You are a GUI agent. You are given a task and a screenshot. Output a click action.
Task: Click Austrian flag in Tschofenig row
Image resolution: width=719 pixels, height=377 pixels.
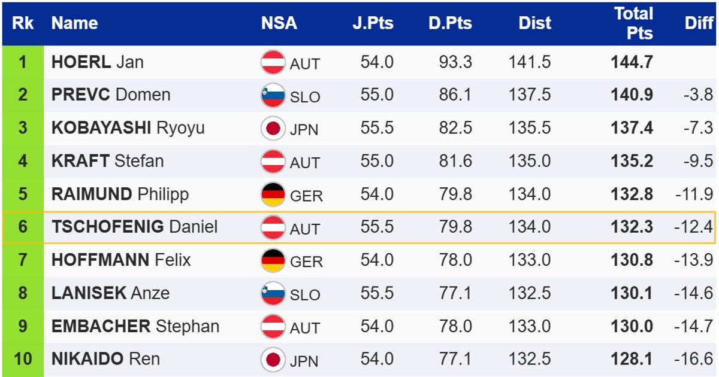coord(273,227)
